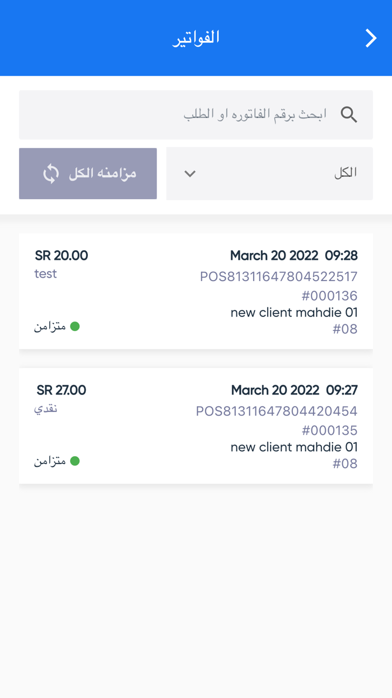This screenshot has height=698, width=392.
Task: Click the SR 27.00 amount
Action: (x=60, y=389)
